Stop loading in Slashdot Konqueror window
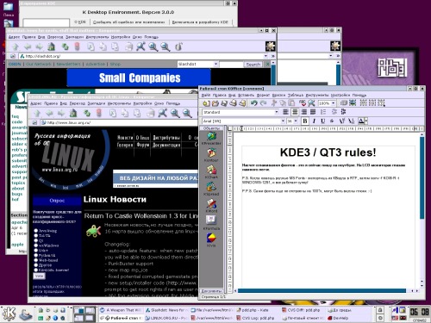431x323 pixels. [77, 47]
